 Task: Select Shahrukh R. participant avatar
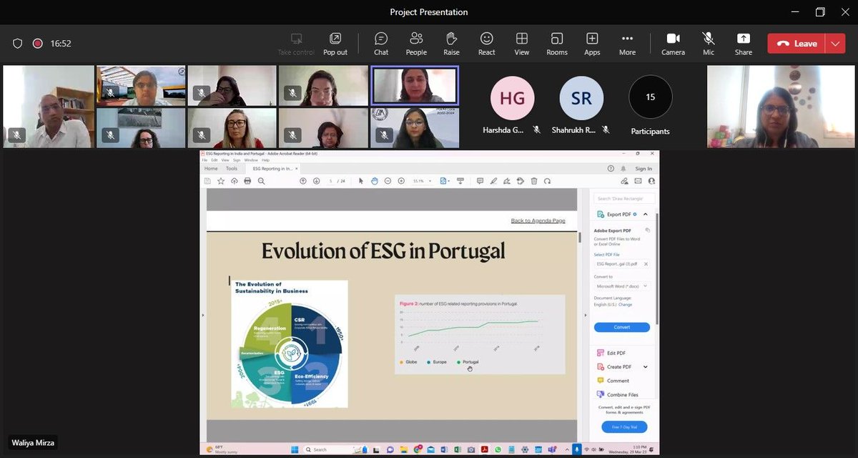(x=581, y=97)
